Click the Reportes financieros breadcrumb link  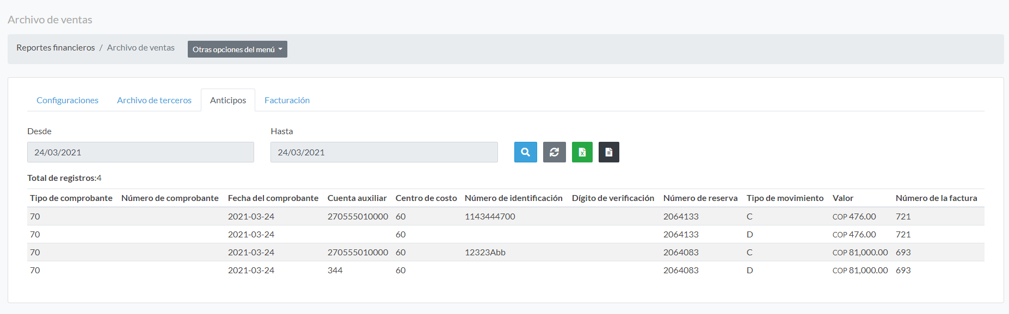click(56, 48)
